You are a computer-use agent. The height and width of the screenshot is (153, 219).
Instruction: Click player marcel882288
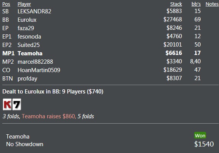pos(35,62)
